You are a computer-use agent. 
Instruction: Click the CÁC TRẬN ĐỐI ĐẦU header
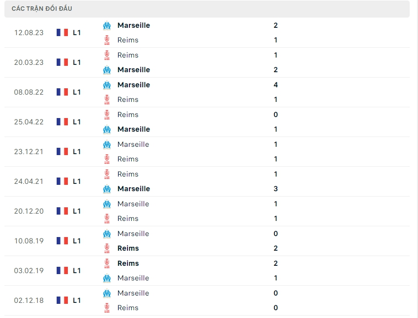42,9
